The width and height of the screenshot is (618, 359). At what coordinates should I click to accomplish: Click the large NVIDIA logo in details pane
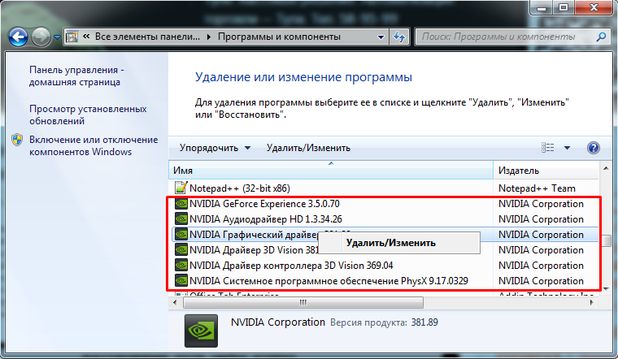pos(201,331)
